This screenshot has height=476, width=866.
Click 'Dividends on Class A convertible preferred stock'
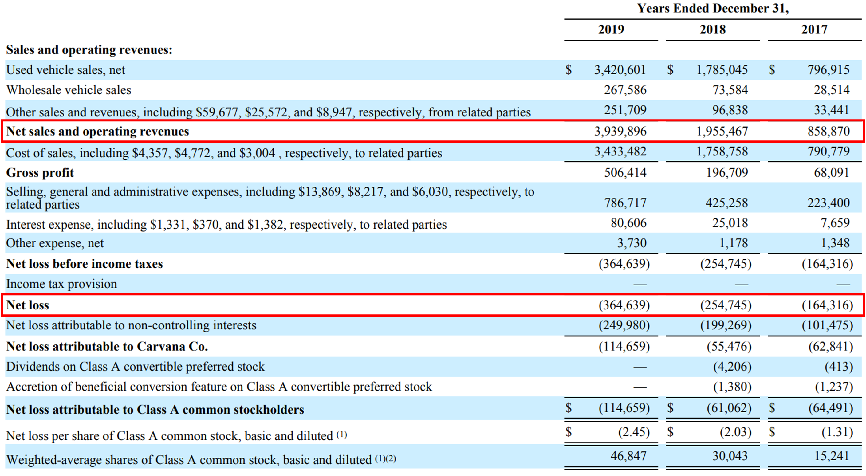[x=135, y=367]
